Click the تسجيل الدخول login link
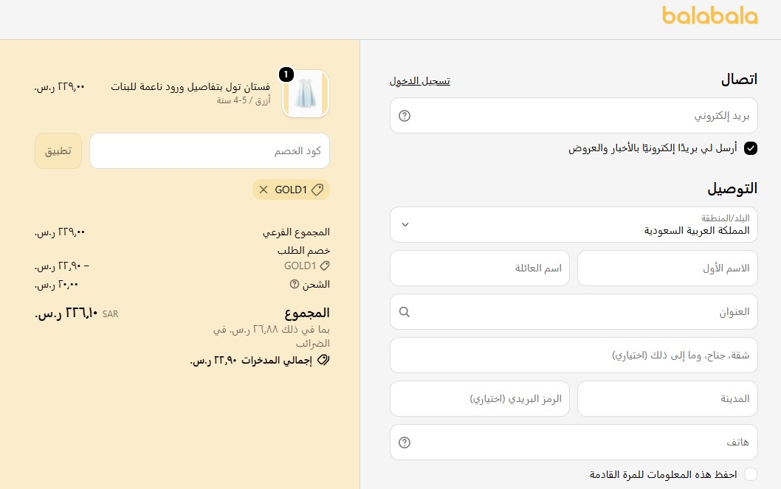This screenshot has width=781, height=489. pyautogui.click(x=419, y=80)
